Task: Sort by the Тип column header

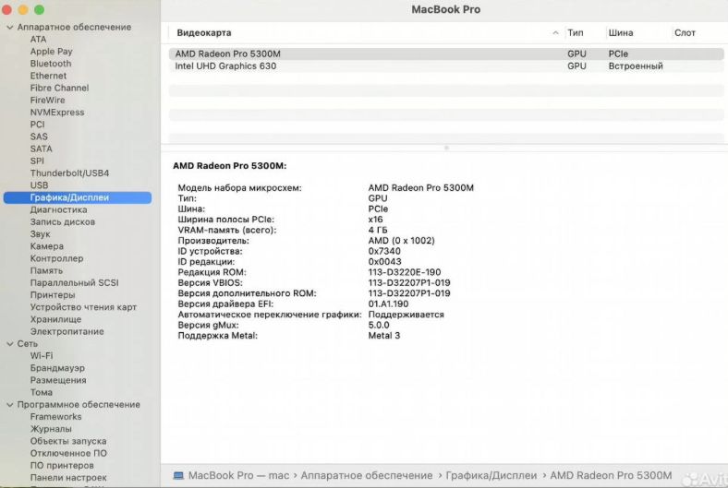Action: [575, 33]
